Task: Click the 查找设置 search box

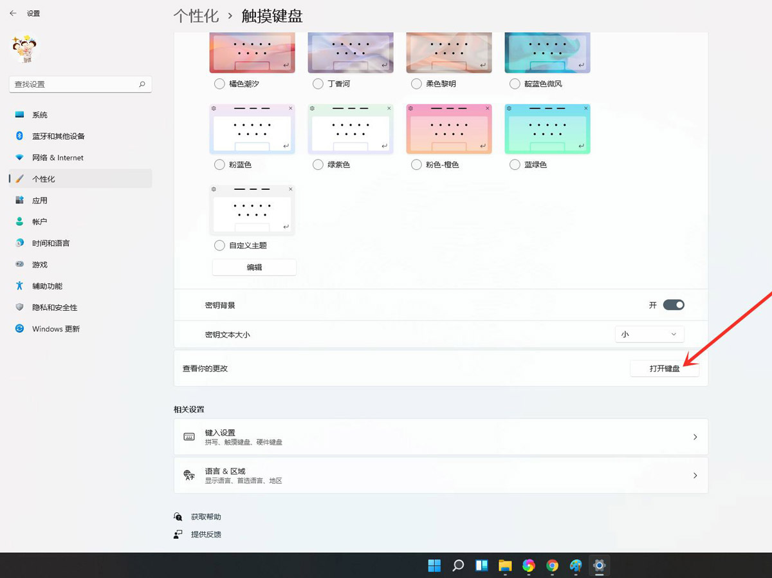Action: pyautogui.click(x=80, y=84)
